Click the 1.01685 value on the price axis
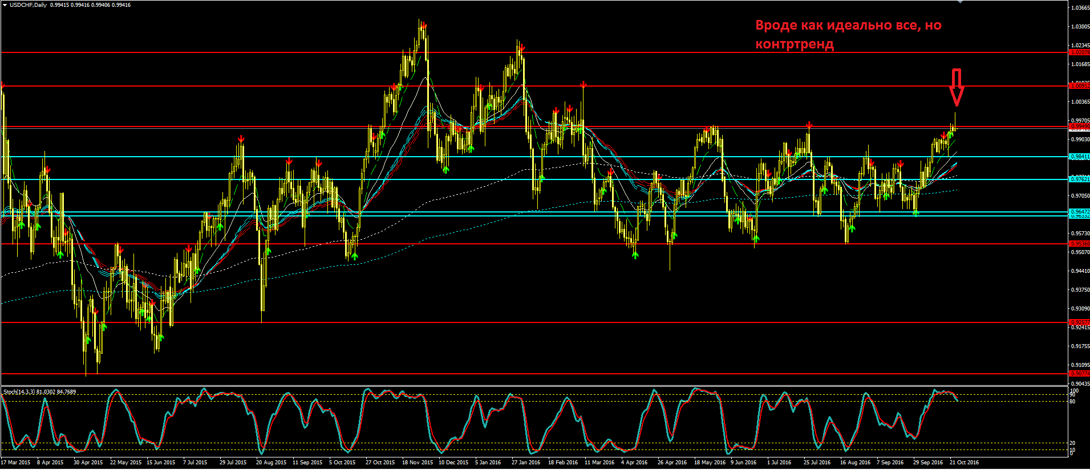Viewport: 1090px width, 470px height. pyautogui.click(x=1080, y=64)
